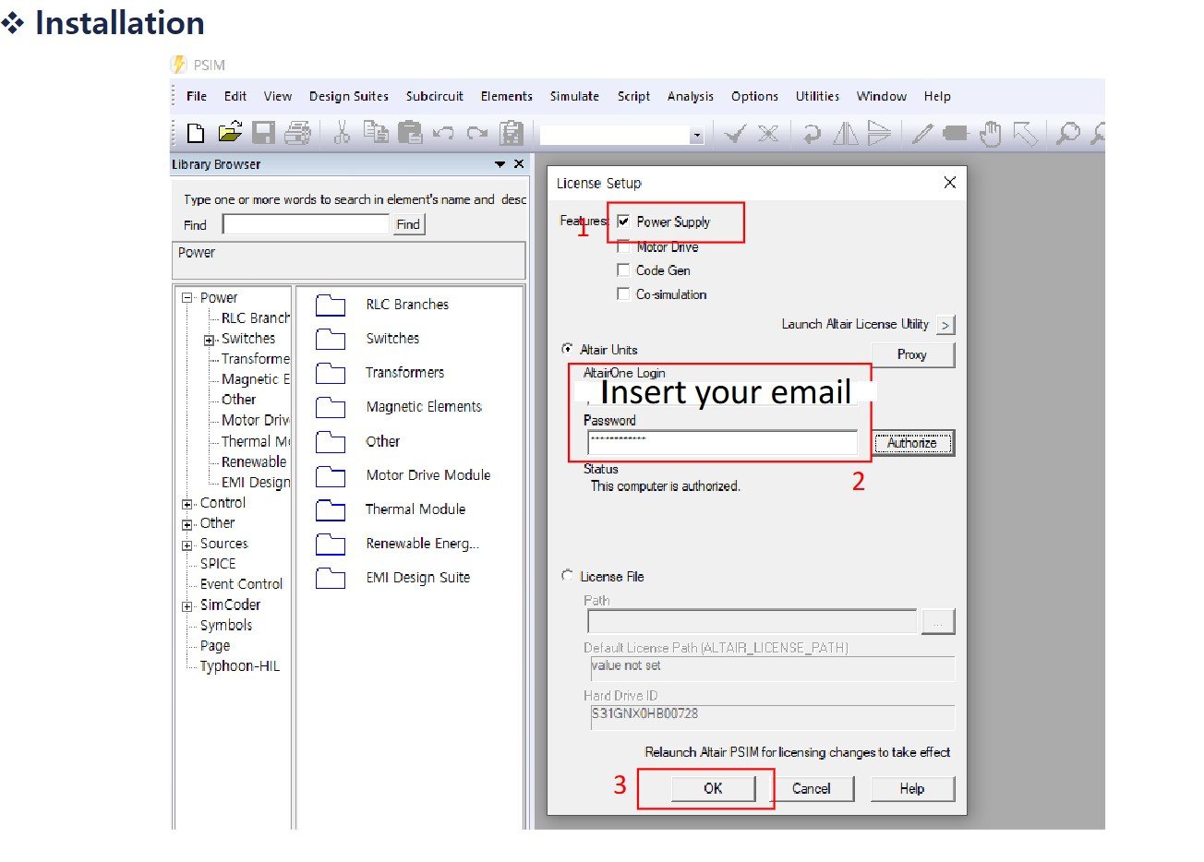Click the Find button in Library Browser
1204x862 pixels.
[408, 224]
